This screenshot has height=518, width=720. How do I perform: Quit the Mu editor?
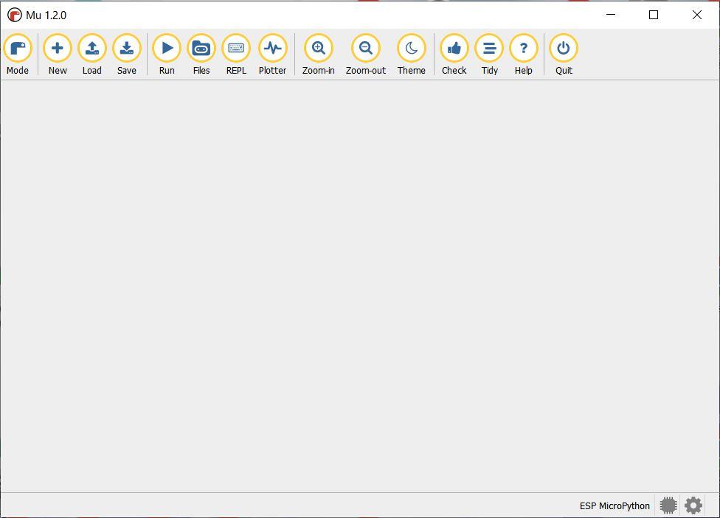point(564,54)
